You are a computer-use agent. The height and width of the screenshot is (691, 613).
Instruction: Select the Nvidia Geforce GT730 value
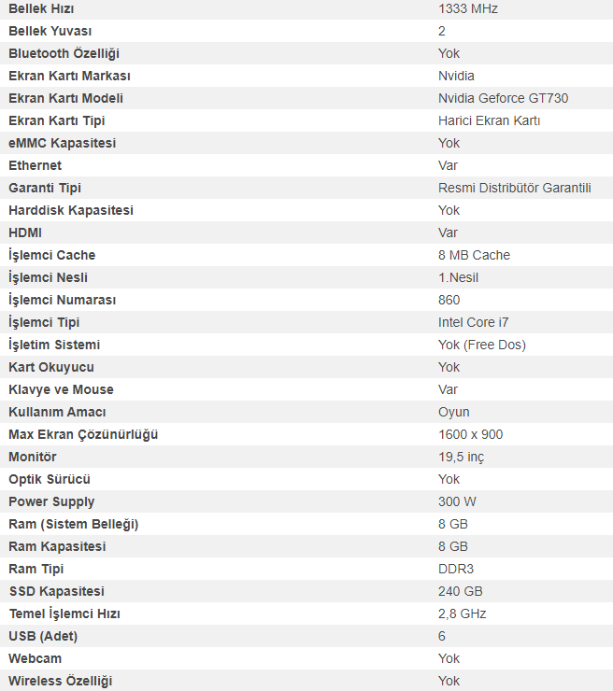(503, 98)
